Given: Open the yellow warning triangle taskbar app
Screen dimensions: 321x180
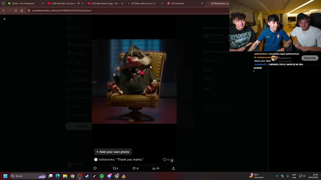Looking at the screenshot, I should pyautogui.click(x=124, y=176).
